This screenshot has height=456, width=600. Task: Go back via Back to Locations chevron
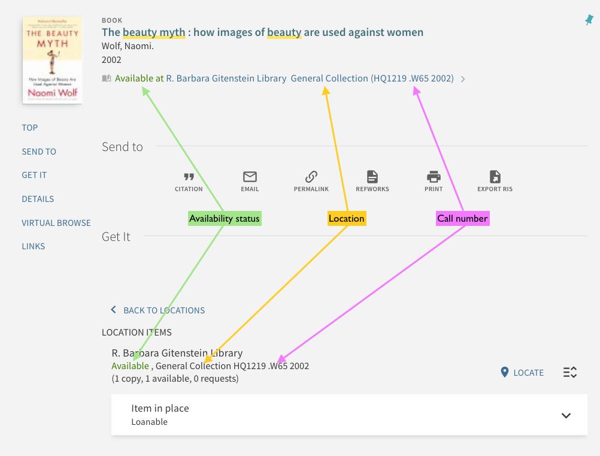(x=113, y=309)
